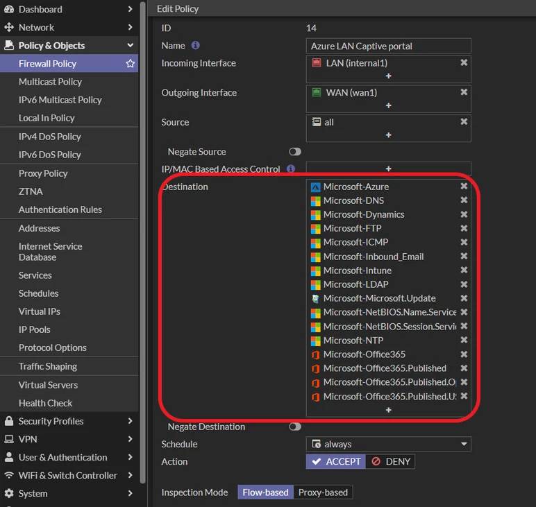
Task: Select Flow-based inspection mode
Action: pos(266,492)
